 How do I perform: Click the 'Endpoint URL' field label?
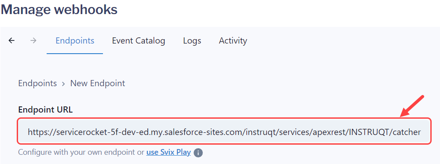(x=45, y=110)
